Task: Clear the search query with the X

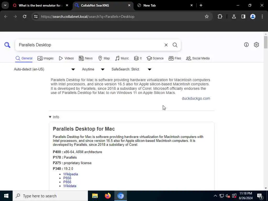Action: click(x=166, y=45)
